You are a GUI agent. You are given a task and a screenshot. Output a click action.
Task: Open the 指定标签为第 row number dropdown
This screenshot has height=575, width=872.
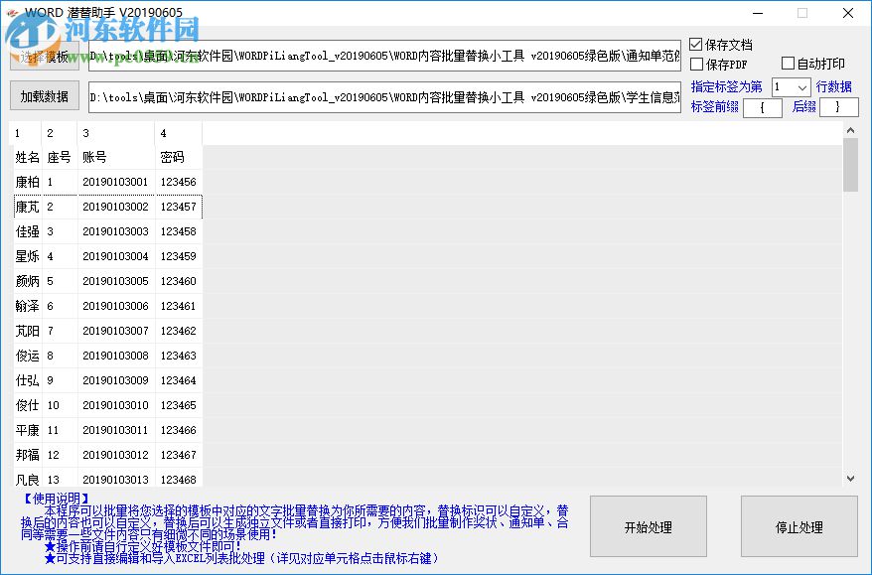(804, 86)
